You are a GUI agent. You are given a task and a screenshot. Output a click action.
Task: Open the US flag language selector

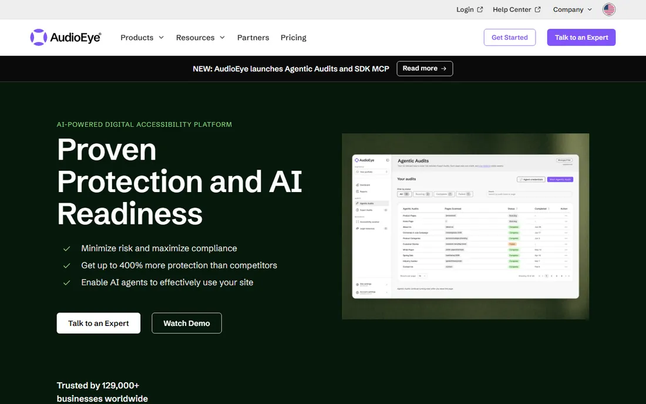coord(609,9)
